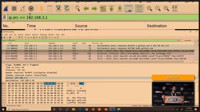Toggle magnified colorize packet list button
The width and height of the screenshot is (200, 112).
pos(139,8)
